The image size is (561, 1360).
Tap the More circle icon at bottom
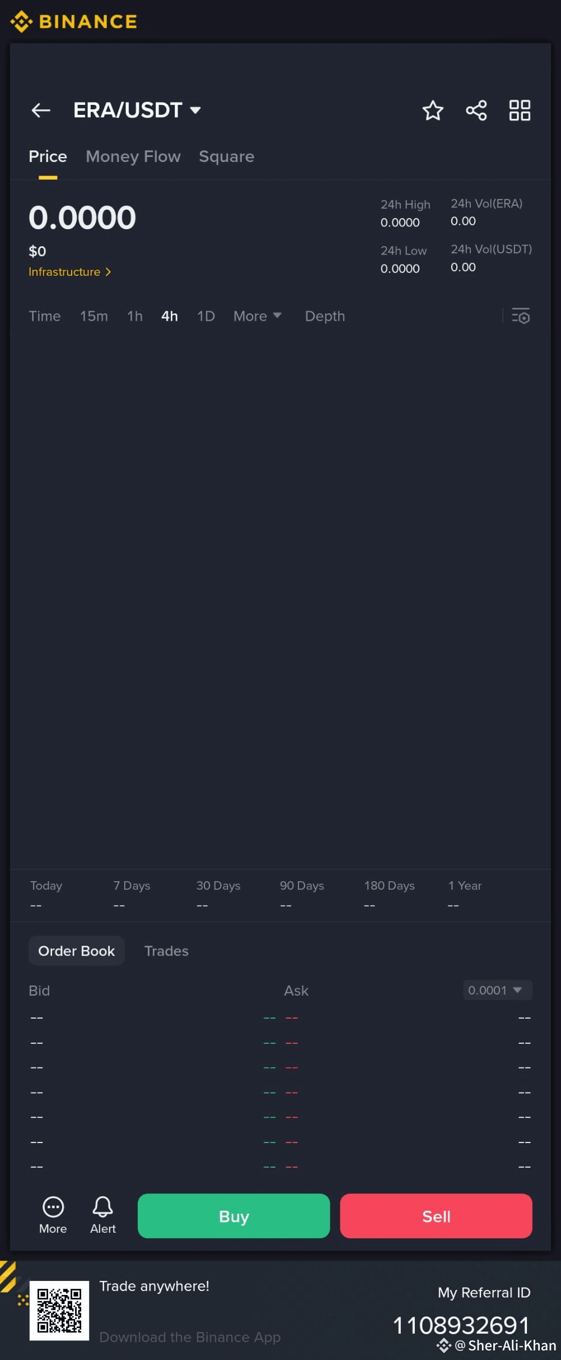point(53,1215)
